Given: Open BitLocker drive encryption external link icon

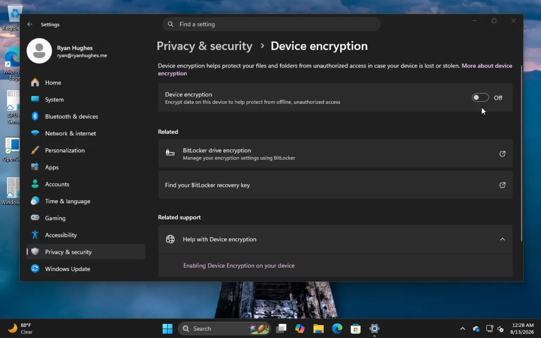Looking at the screenshot, I should point(502,154).
